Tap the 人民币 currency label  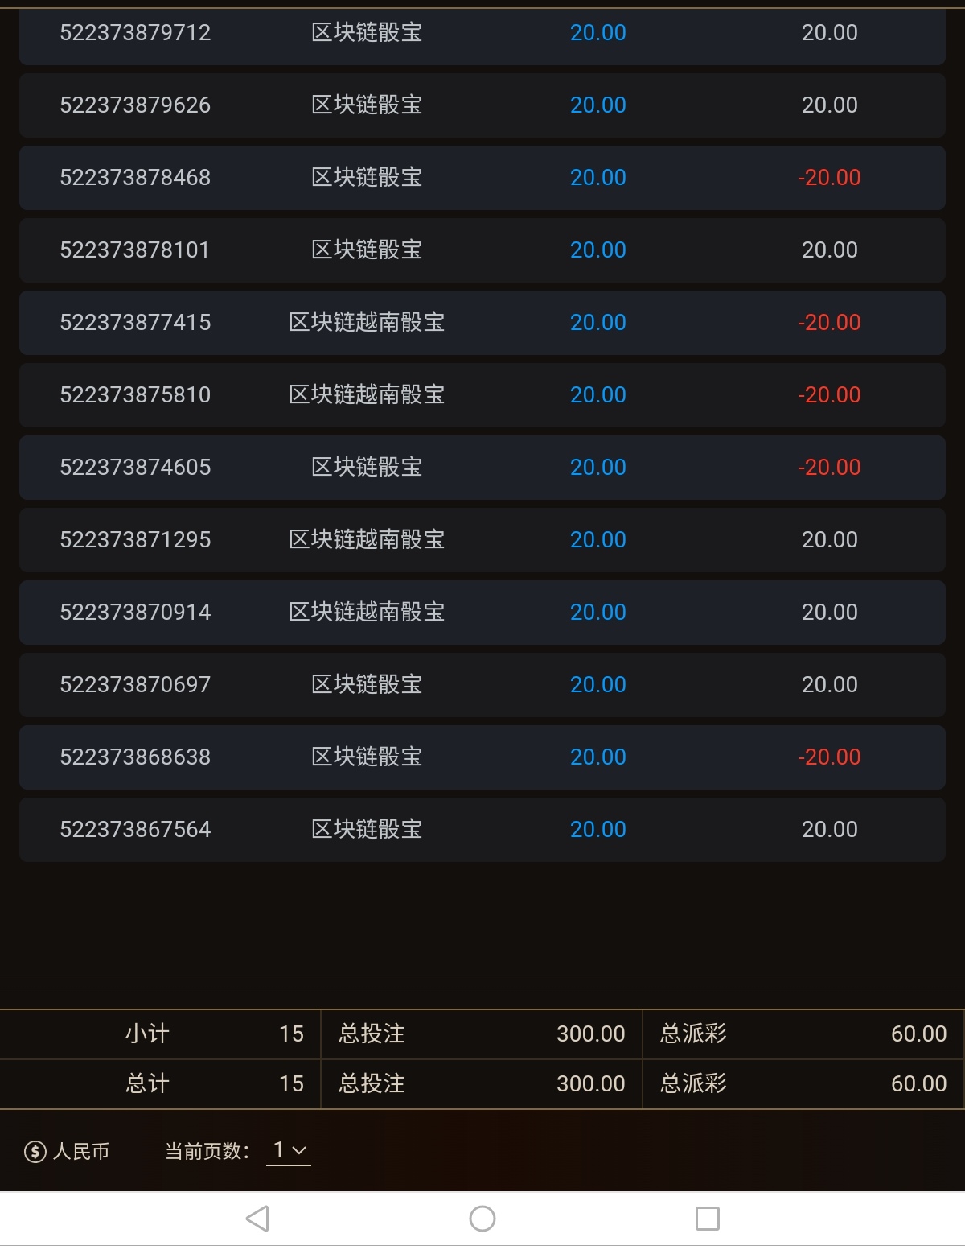point(81,1152)
